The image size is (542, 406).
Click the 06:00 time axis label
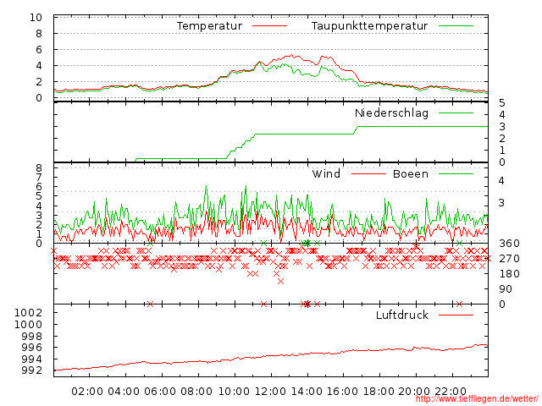pos(160,392)
